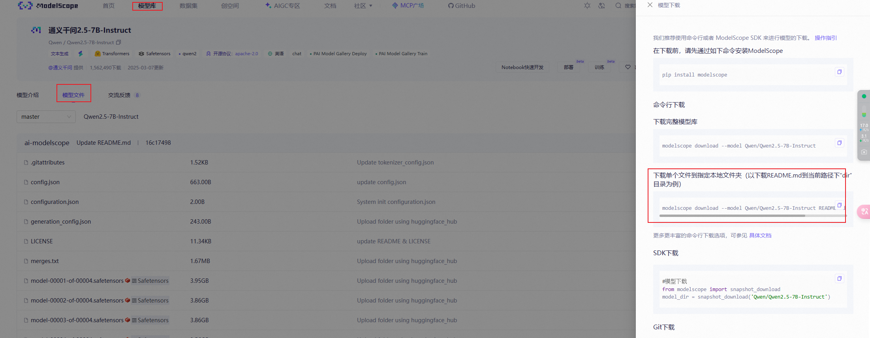Click the Safetensors tag in header
The height and width of the screenshot is (338, 870).
154,54
